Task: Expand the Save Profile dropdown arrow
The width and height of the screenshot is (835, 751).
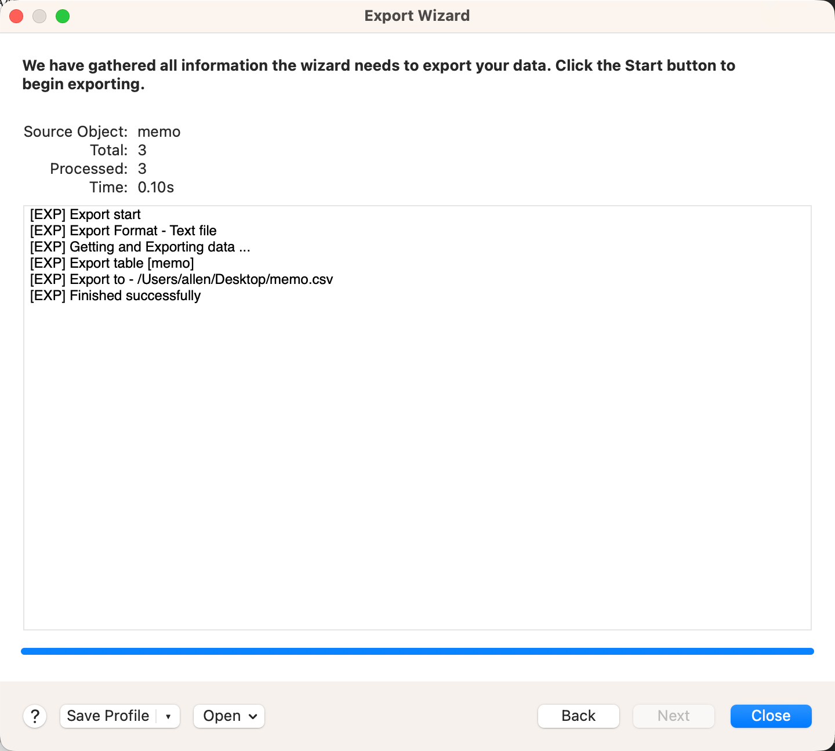Action: click(168, 717)
